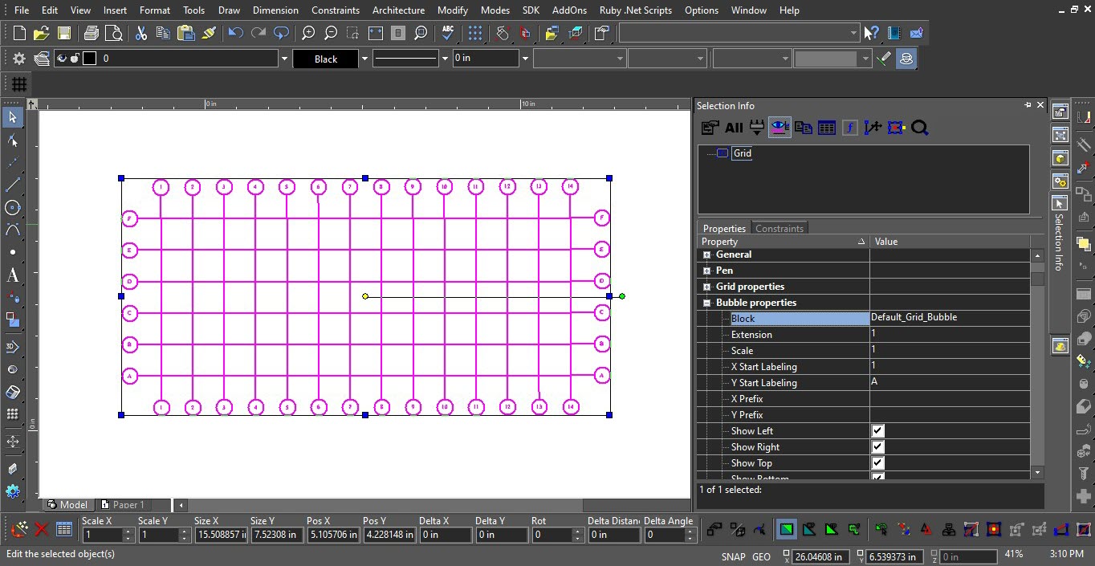Run the spelling check
Image resolution: width=1095 pixels, height=566 pixels.
point(448,33)
